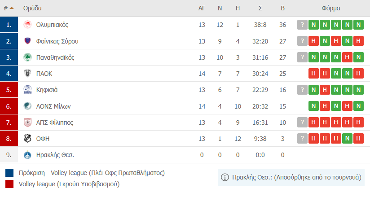
Task: Click Olympiacos's gray upcoming match '?' badge
Action: click(x=303, y=25)
